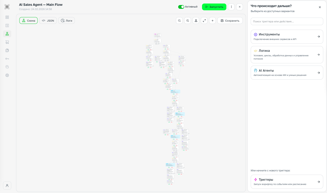Viewport: 327px width, 193px height.
Task: Zoom out the workflow canvas
Action: click(x=179, y=21)
